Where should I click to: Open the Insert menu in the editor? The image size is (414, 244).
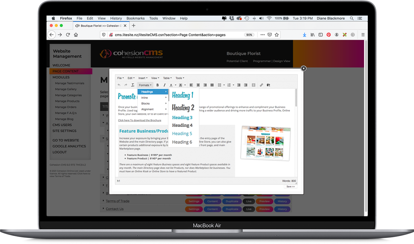[x=142, y=78]
